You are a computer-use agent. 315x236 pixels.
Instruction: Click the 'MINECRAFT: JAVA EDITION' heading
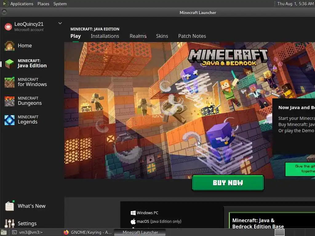(95, 29)
